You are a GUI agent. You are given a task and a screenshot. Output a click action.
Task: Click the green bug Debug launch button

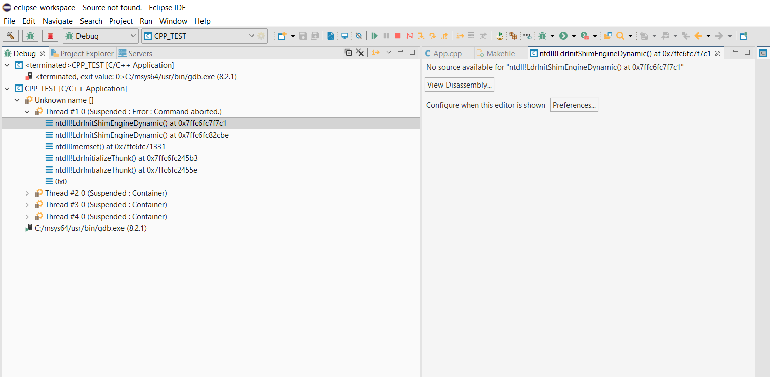(x=30, y=36)
